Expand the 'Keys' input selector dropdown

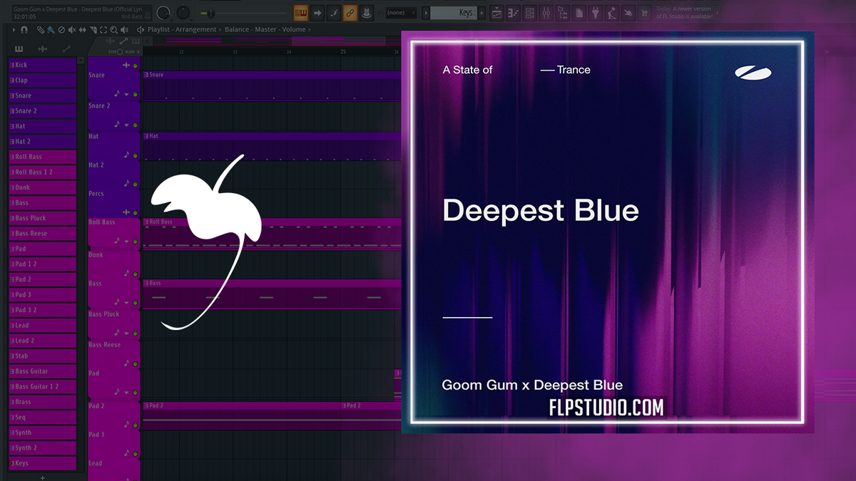[426, 12]
